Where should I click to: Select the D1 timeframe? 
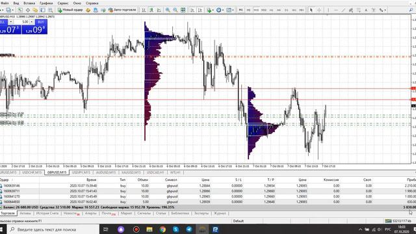coord(286,10)
